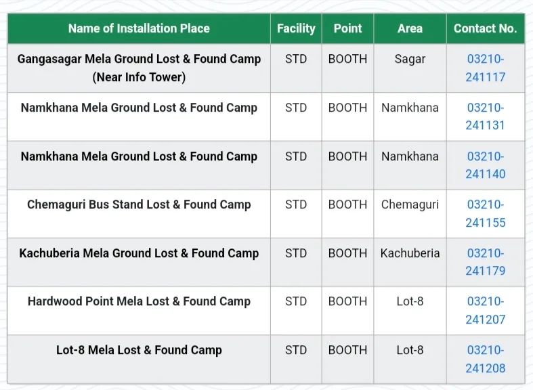Select the Lot-8 Mela Lost & Found Camp name

tap(139, 350)
